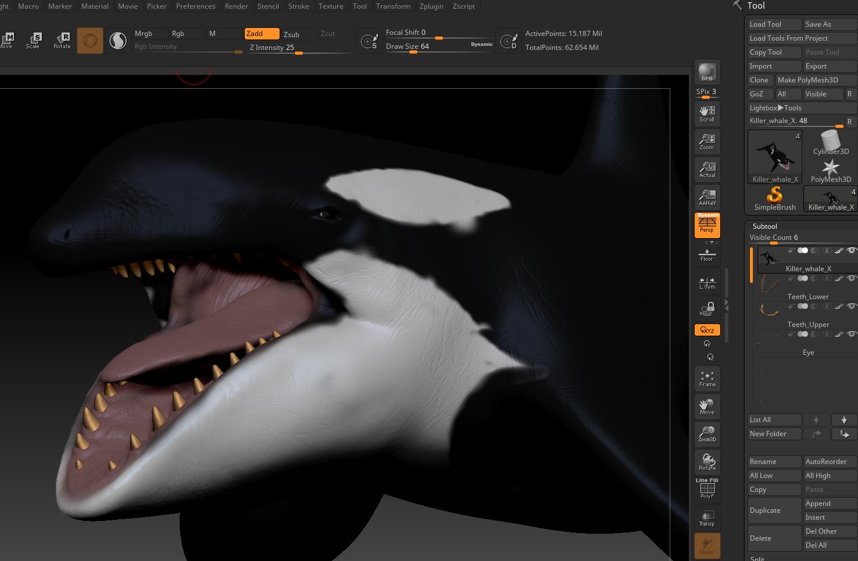858x561 pixels.
Task: Select the Scroll canvas tool
Action: click(707, 113)
